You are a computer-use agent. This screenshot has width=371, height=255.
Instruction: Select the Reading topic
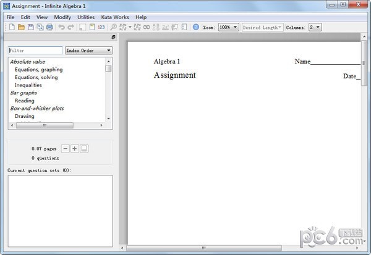(x=24, y=101)
